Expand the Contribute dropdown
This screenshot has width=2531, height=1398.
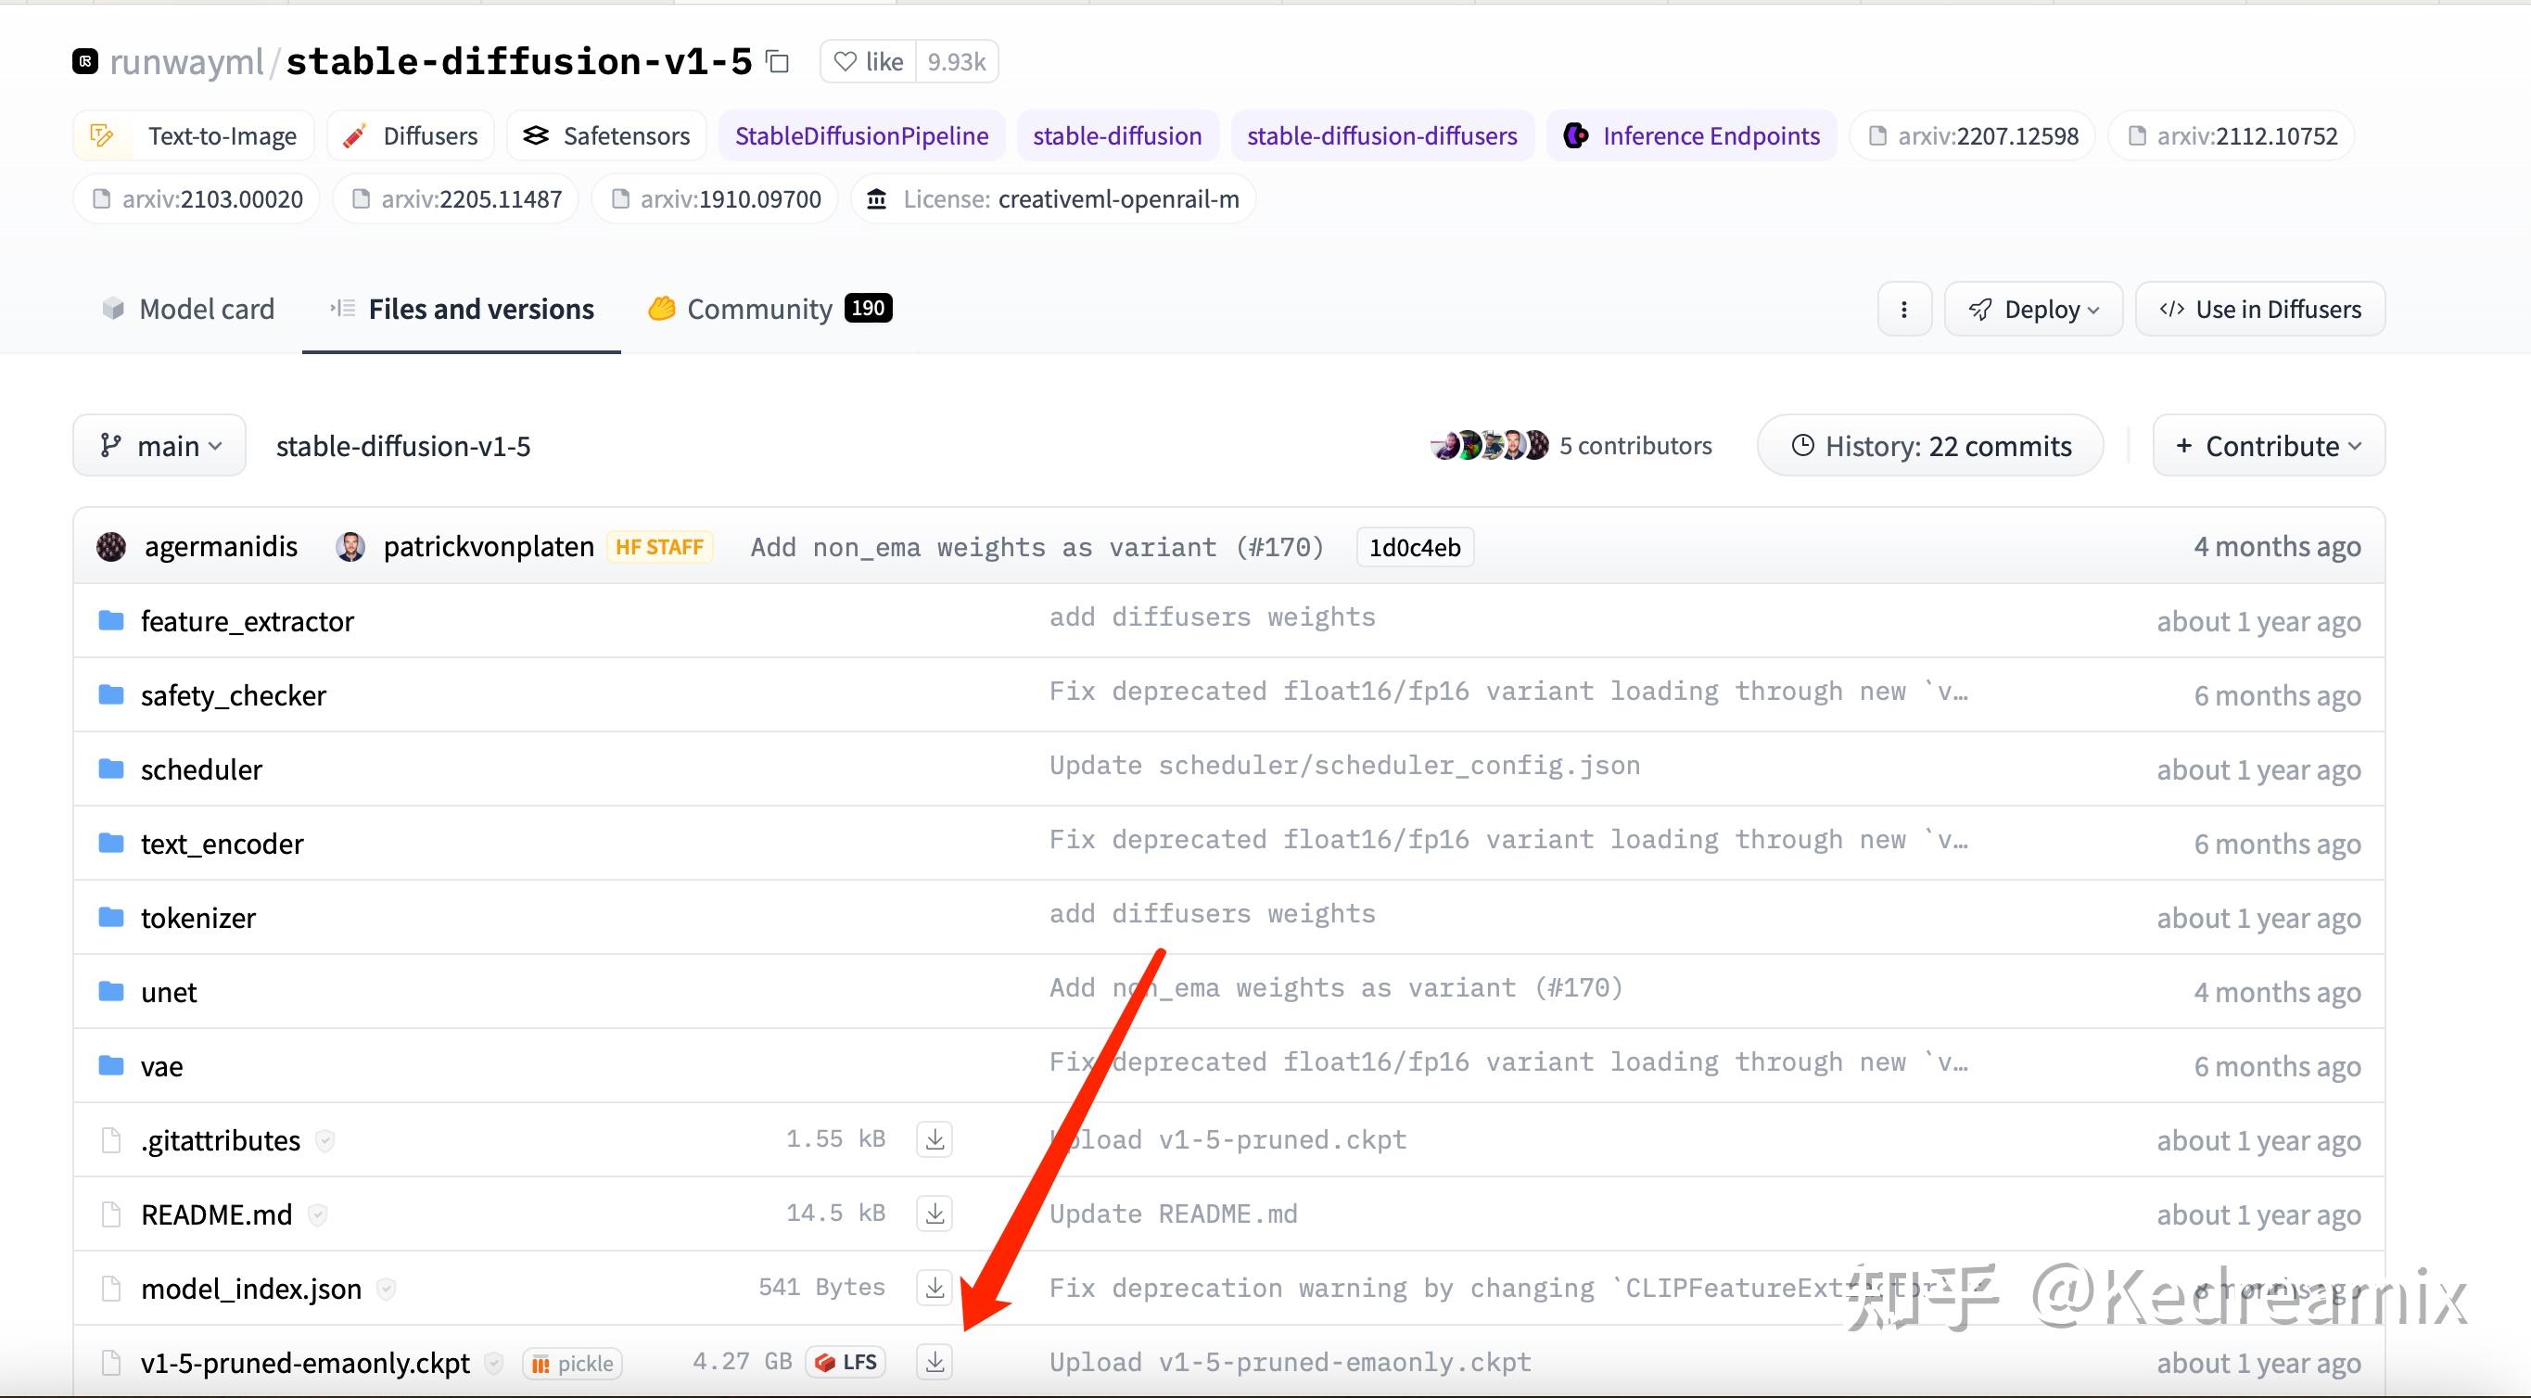pyautogui.click(x=2268, y=445)
